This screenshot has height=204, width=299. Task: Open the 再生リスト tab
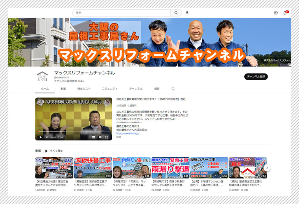pyautogui.click(x=84, y=89)
